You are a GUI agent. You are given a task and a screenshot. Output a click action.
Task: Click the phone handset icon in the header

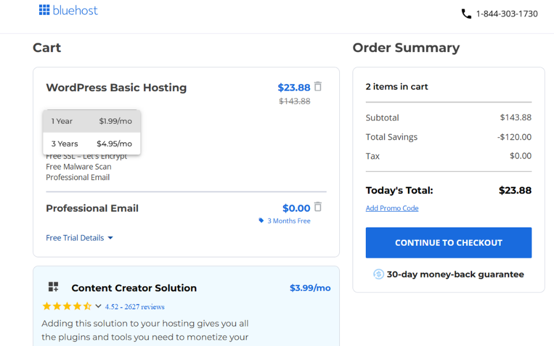467,13
